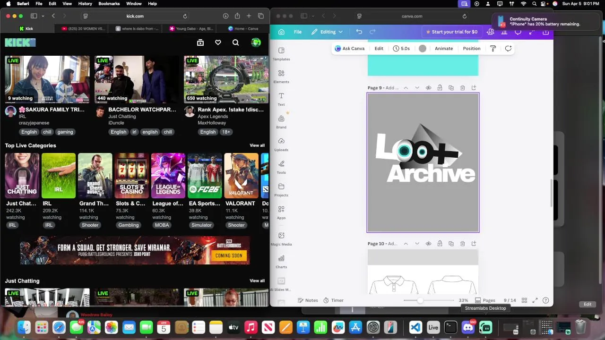Open the Magic Media panel in Canva
The width and height of the screenshot is (605, 340).
coord(281,239)
